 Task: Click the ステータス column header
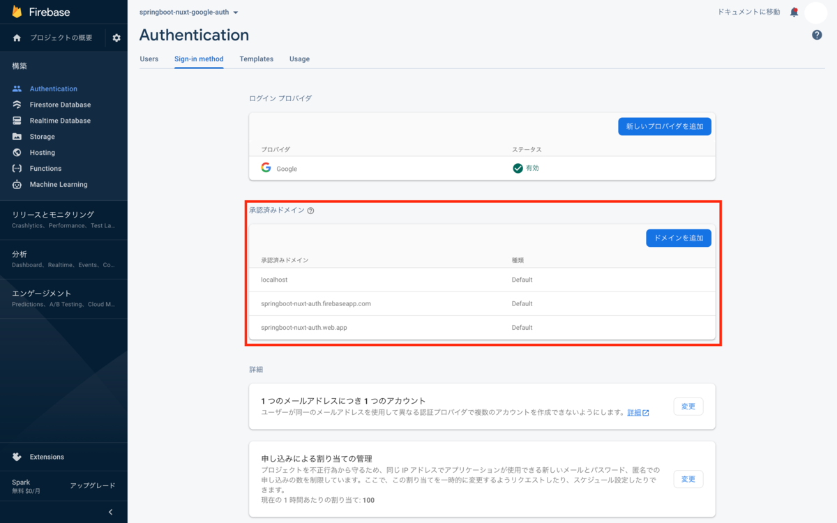(x=527, y=150)
